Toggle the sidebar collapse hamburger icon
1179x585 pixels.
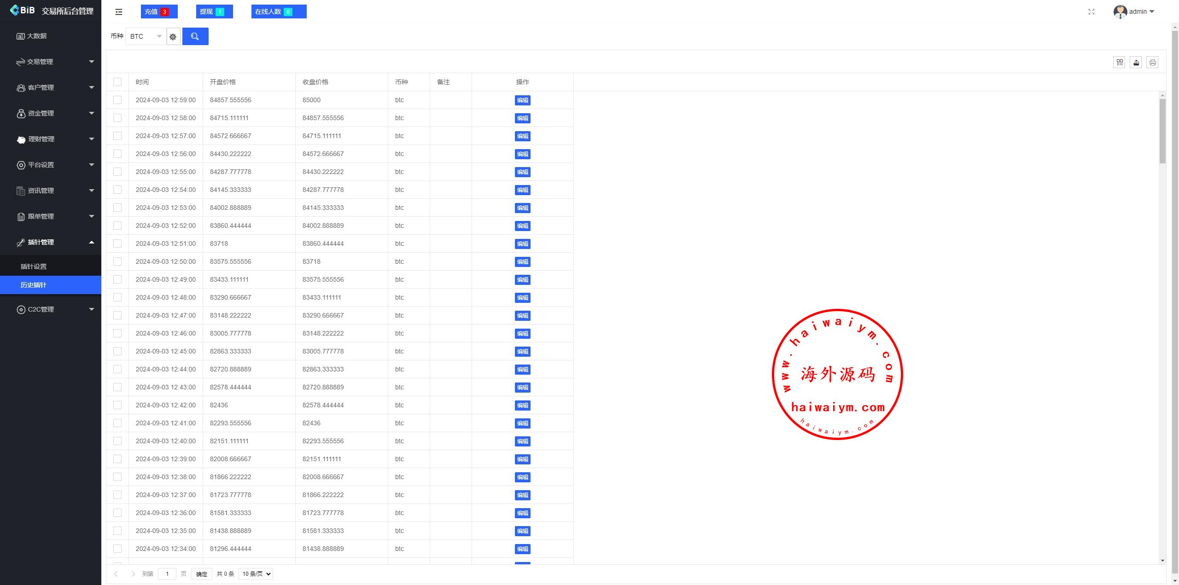tap(119, 12)
